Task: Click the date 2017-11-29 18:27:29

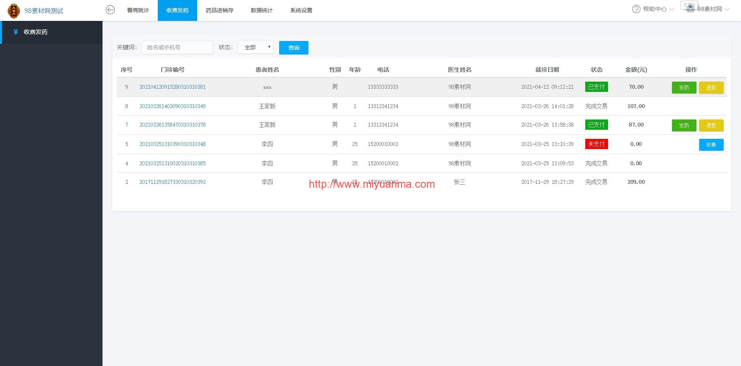Action: click(547, 182)
